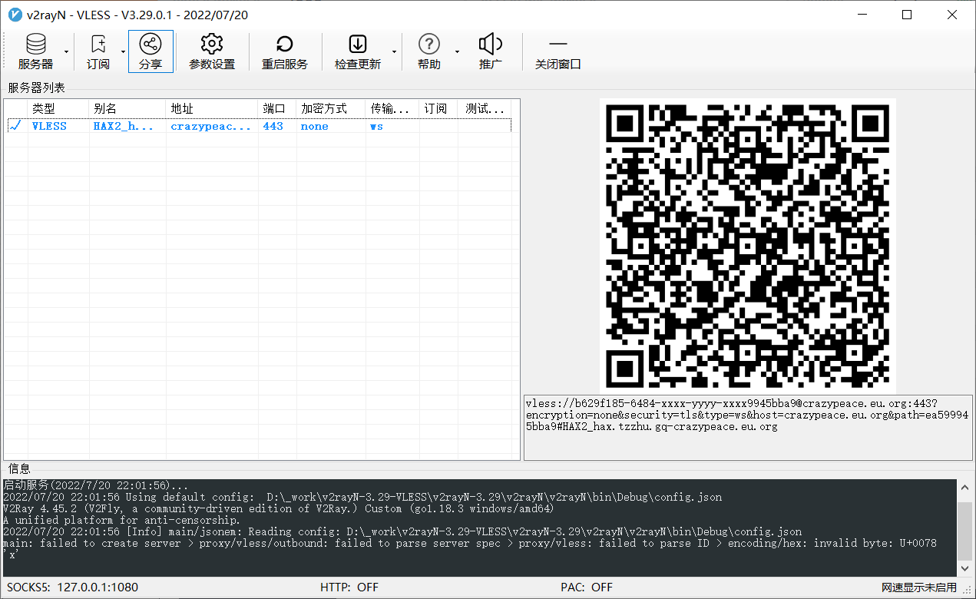This screenshot has width=976, height=599.
Task: Click the log output text area
Action: tap(479, 528)
